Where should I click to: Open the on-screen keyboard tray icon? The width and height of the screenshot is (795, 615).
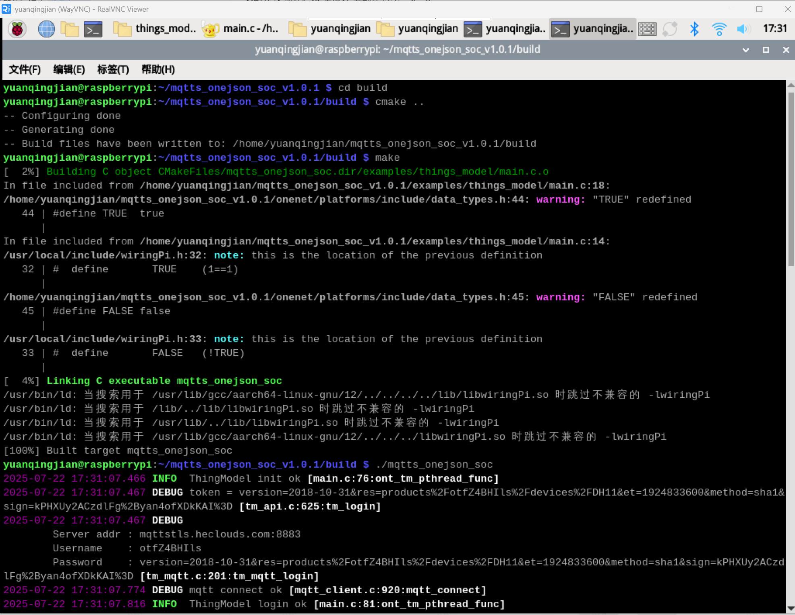pyautogui.click(x=647, y=29)
